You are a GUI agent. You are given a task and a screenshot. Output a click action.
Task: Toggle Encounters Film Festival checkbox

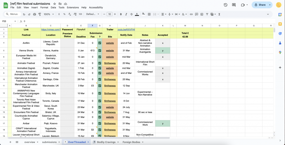click(x=100, y=112)
